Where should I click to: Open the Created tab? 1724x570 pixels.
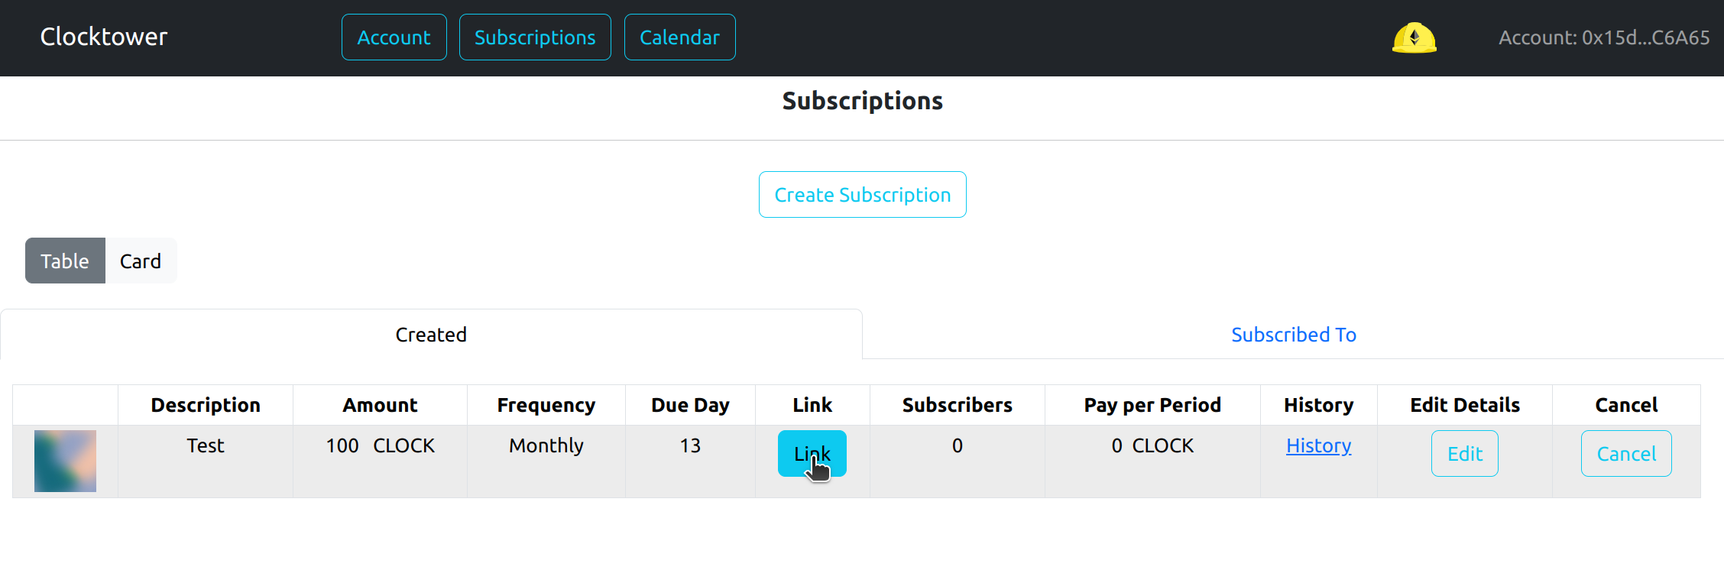(x=431, y=335)
